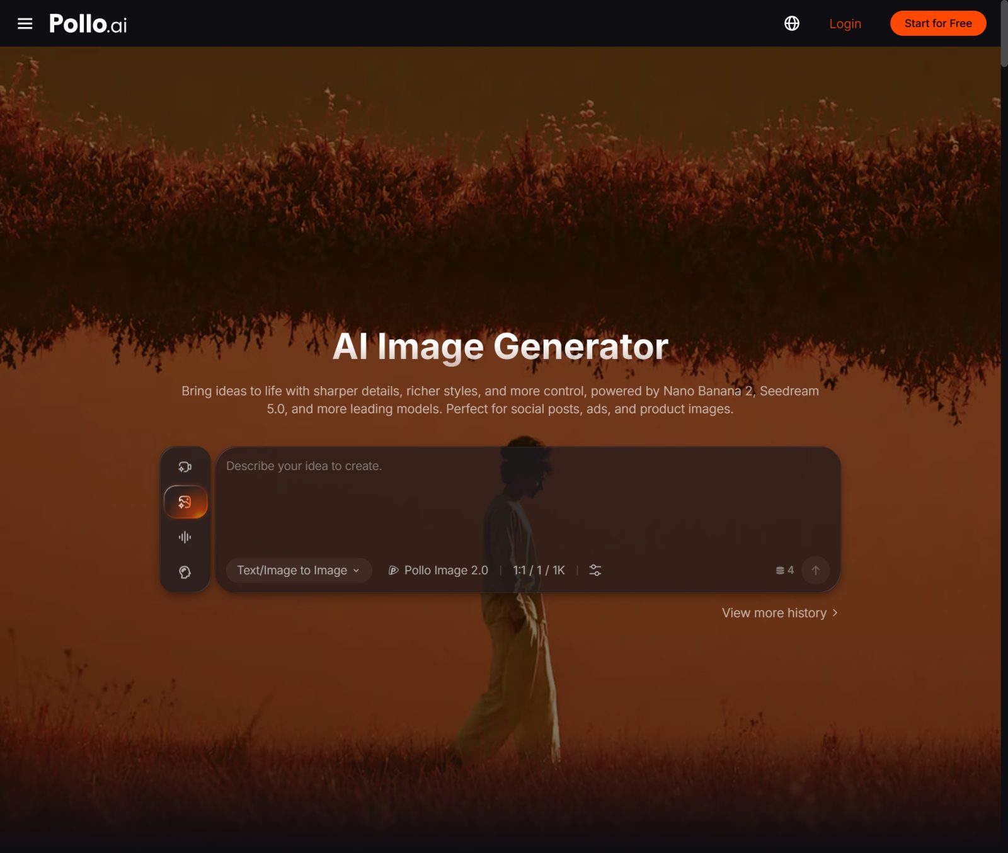The height and width of the screenshot is (853, 1008).
Task: Open the language globe selector
Action: pos(792,23)
